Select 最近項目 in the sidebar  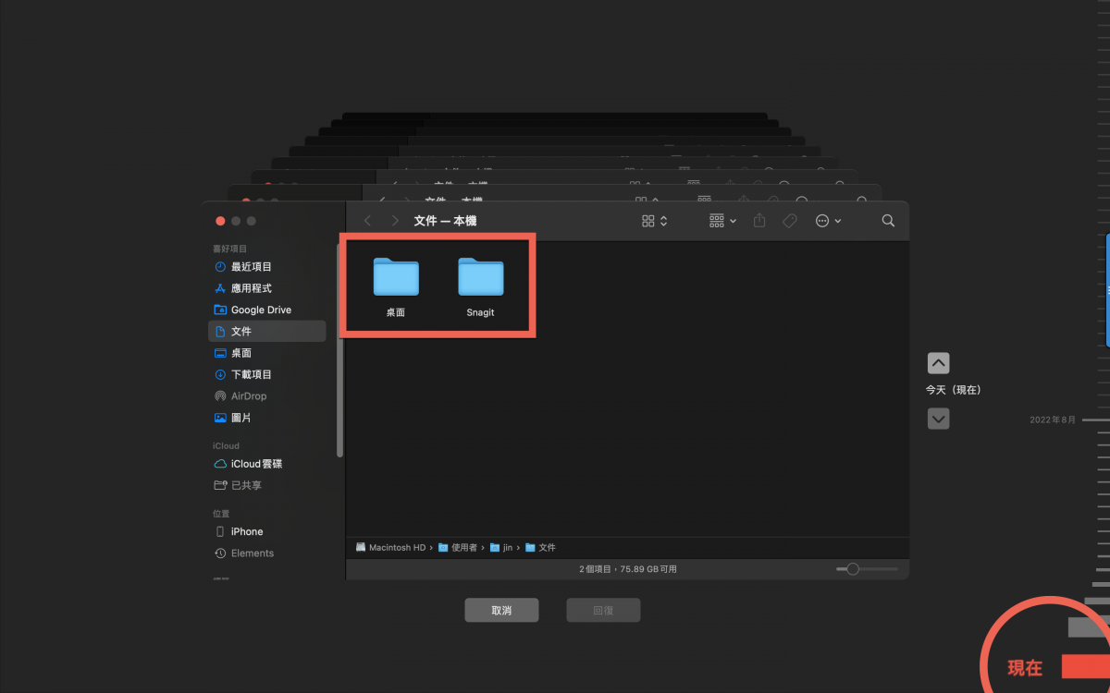(x=267, y=266)
